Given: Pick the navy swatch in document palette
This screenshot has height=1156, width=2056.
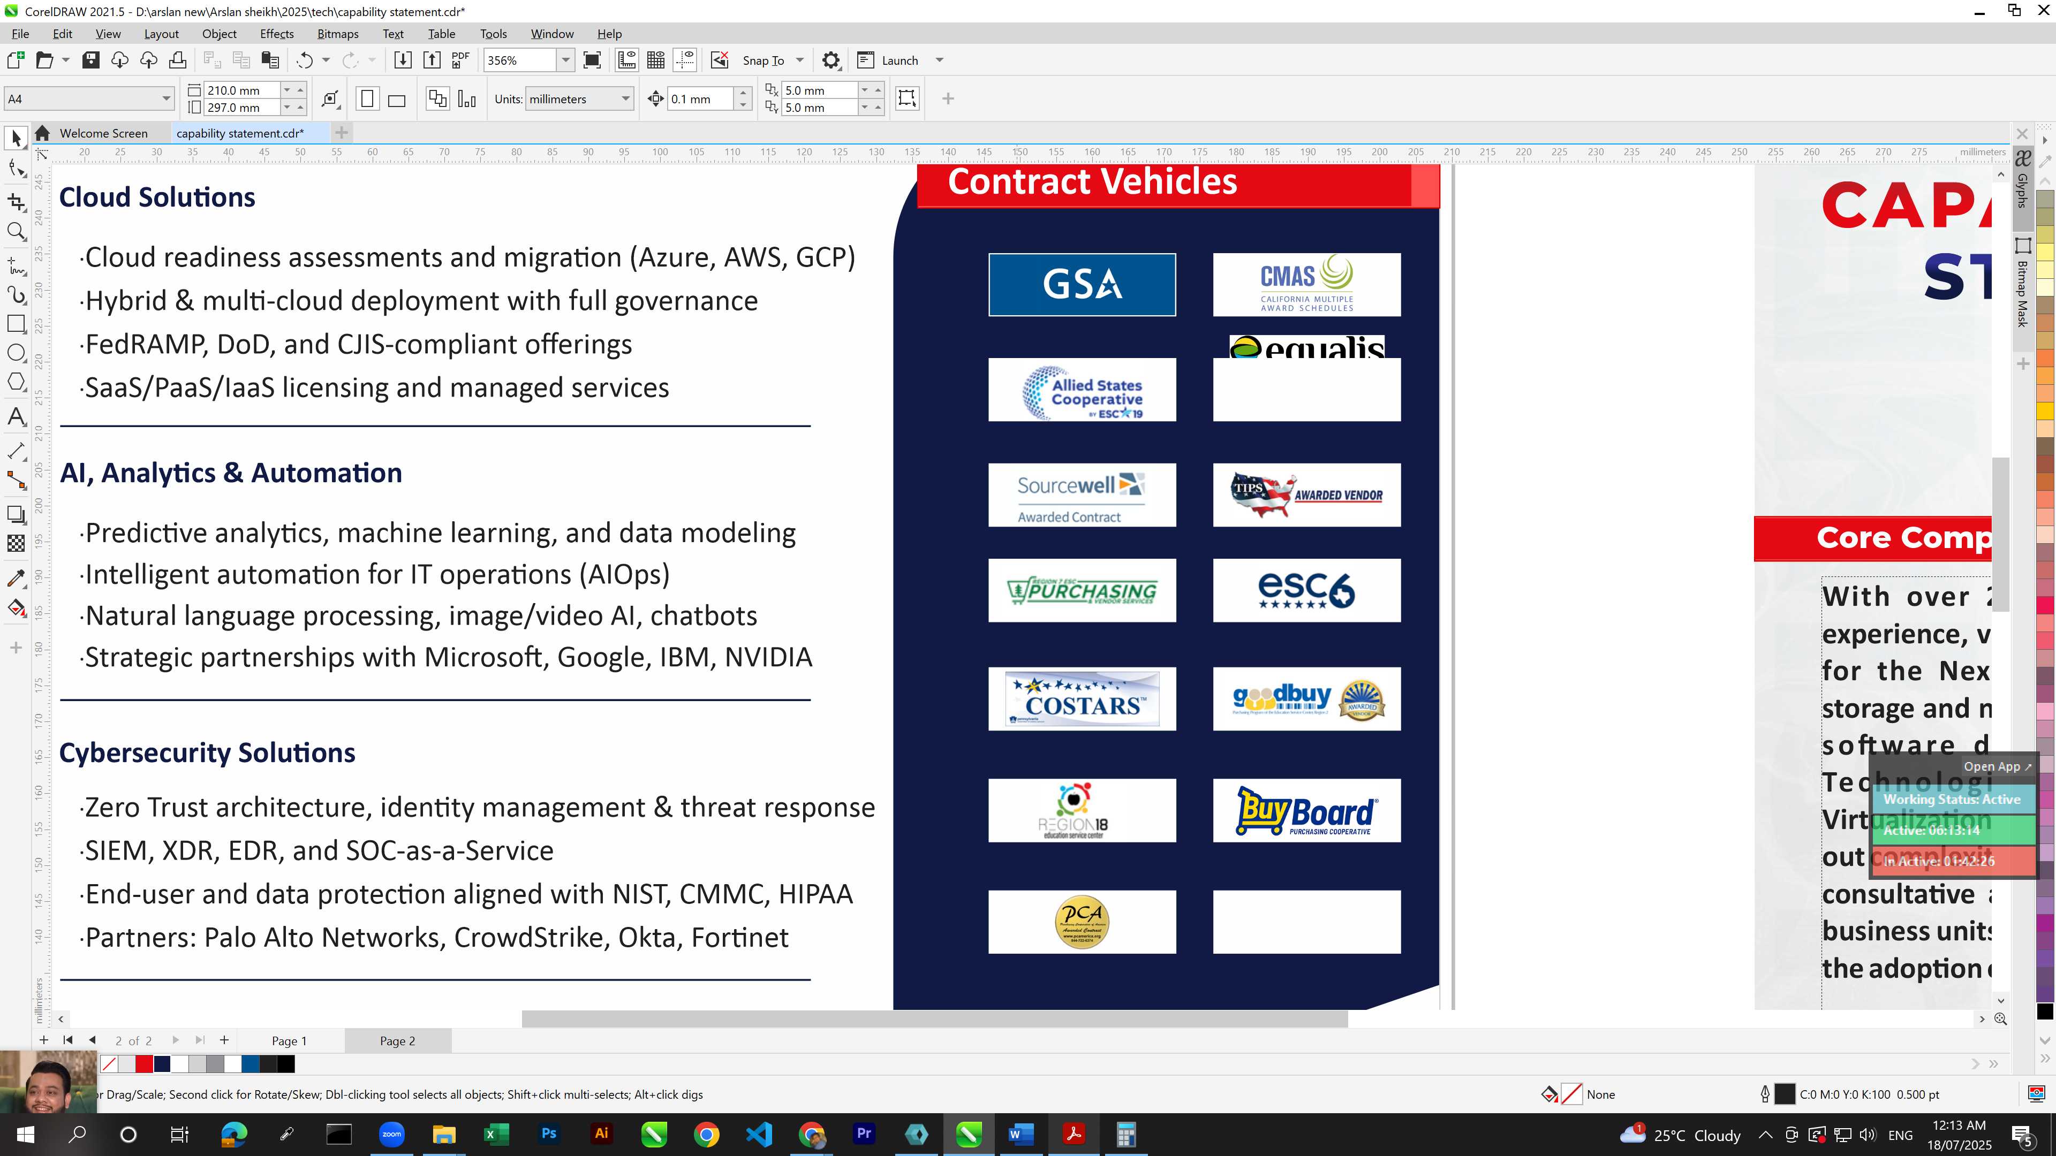Looking at the screenshot, I should click(x=162, y=1064).
